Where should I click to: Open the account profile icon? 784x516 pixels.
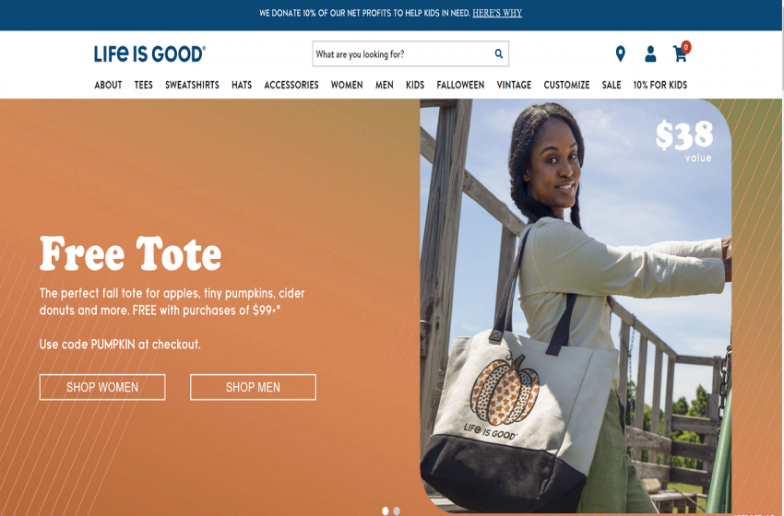coord(650,54)
